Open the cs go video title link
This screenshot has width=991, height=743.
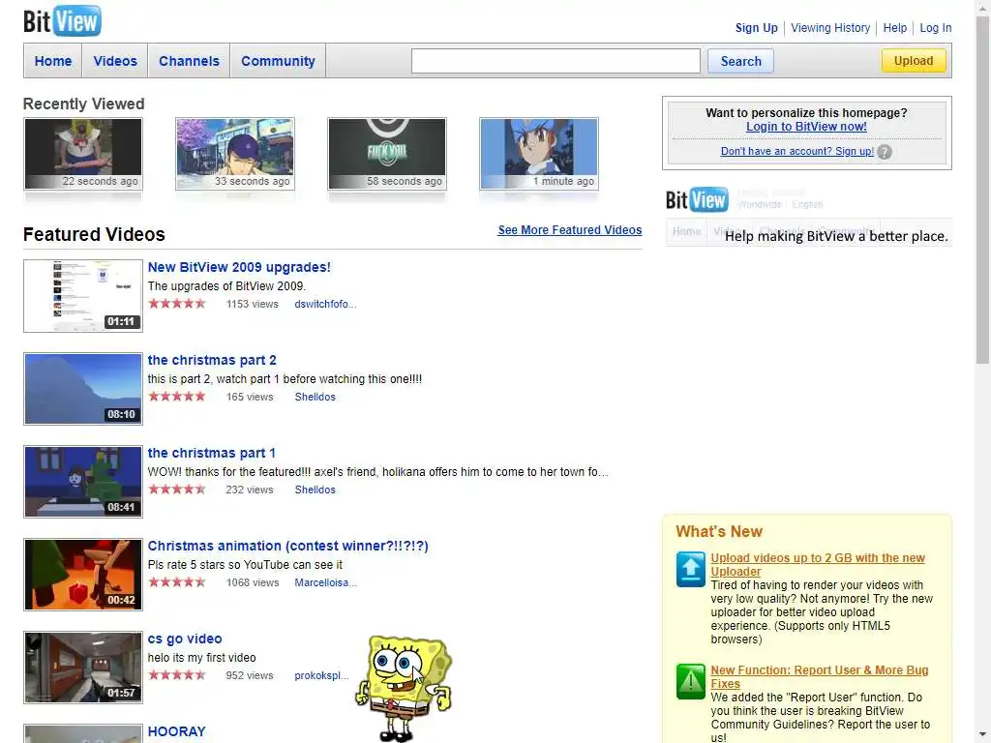(x=185, y=639)
